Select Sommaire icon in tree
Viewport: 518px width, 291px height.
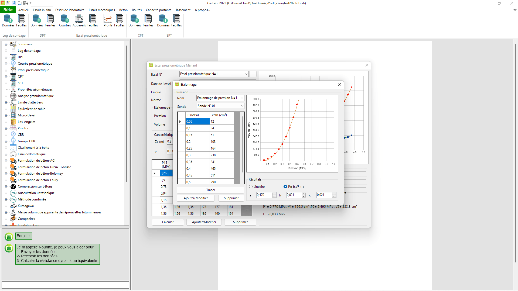pos(13,44)
